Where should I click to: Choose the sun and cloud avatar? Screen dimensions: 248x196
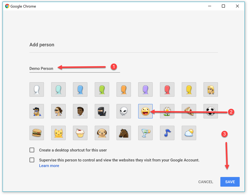(189, 133)
